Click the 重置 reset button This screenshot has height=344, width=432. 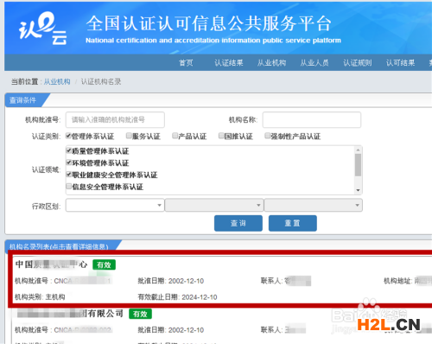click(293, 223)
